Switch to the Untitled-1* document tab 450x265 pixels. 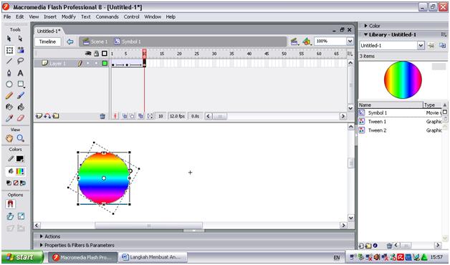click(x=49, y=31)
